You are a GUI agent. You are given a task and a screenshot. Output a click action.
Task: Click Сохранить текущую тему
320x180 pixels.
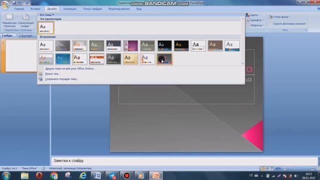click(61, 79)
